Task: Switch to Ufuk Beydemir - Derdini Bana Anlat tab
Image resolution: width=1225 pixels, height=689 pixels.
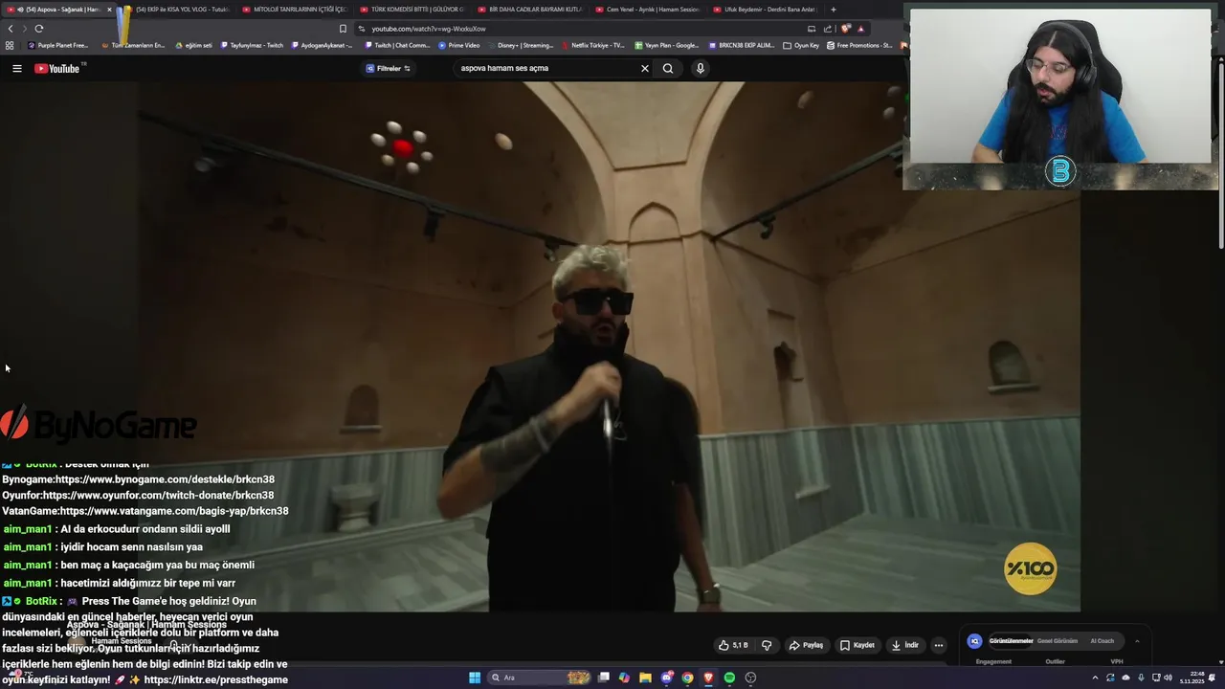Action: (x=765, y=10)
